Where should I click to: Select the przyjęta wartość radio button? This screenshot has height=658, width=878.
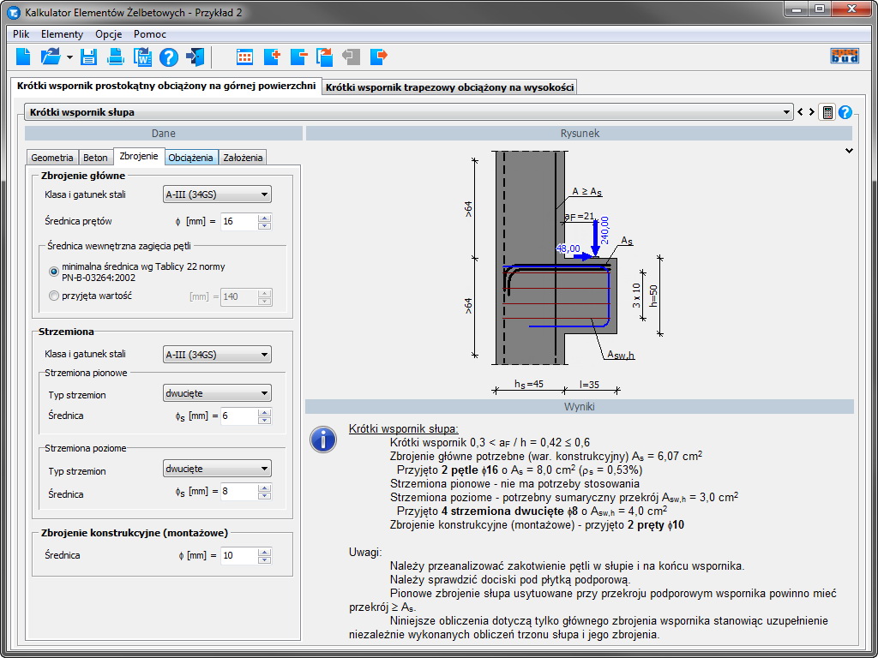54,296
